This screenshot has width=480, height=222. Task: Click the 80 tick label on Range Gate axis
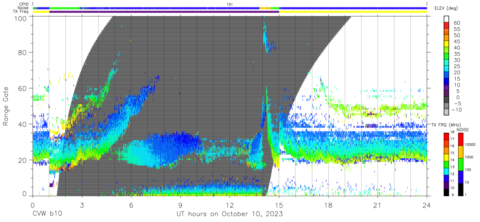click(23, 52)
